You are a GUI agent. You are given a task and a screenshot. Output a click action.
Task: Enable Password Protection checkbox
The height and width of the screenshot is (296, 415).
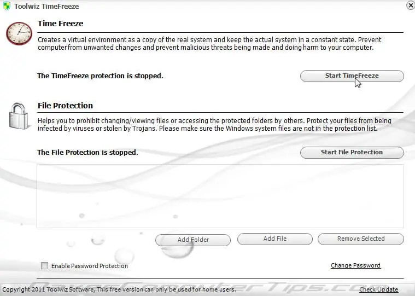click(x=45, y=265)
